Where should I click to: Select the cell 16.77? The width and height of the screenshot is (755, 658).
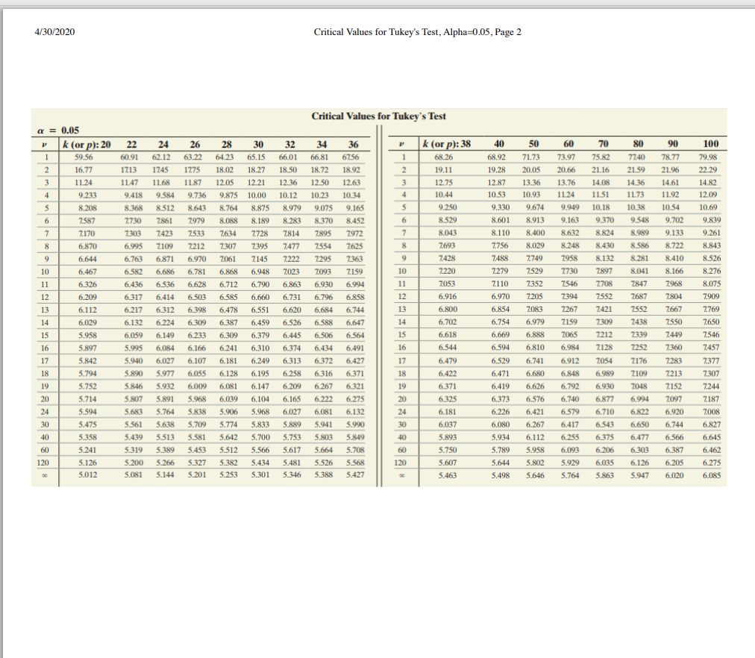pyautogui.click(x=84, y=170)
